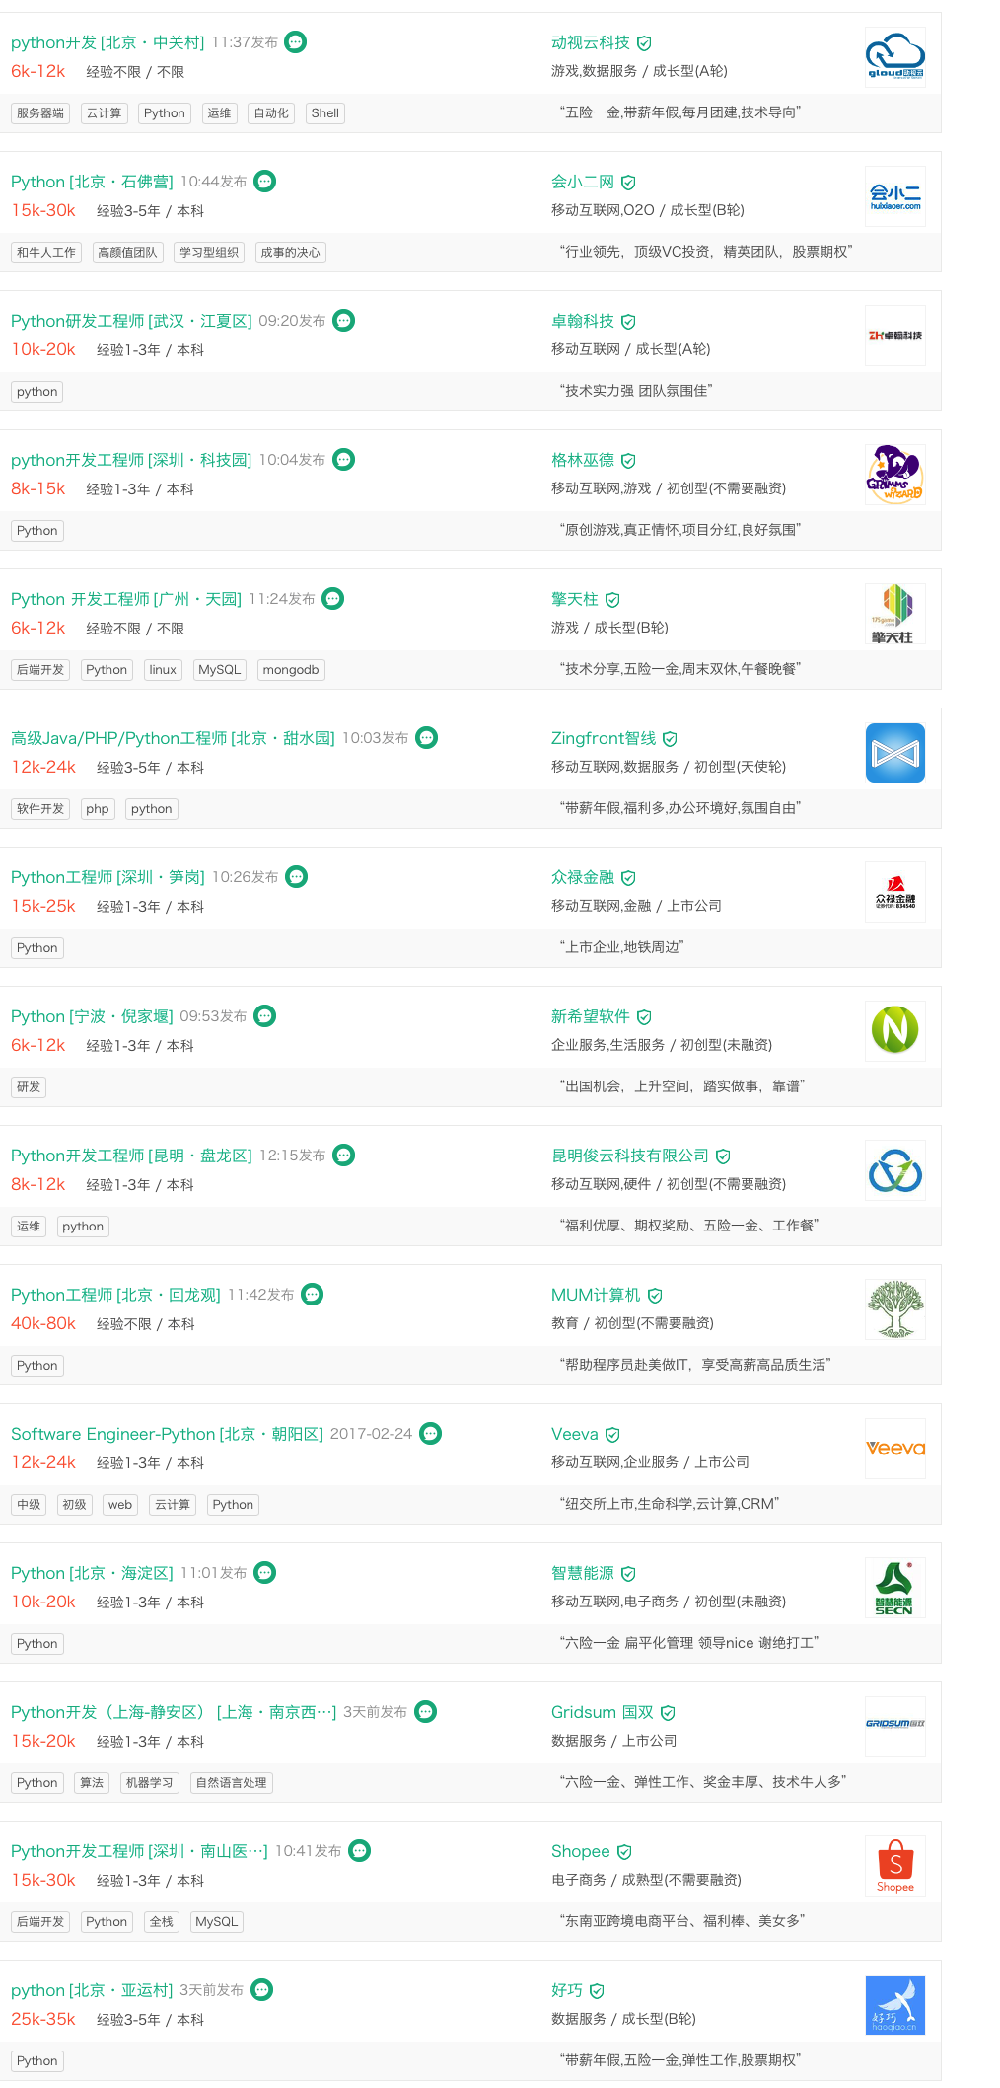
Task: Open Software Engineer-Python 朝阳区 posting
Action: point(167,1434)
